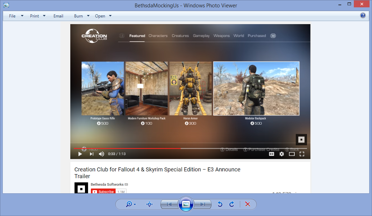Click the 0:33 / 1:13 timestamp
This screenshot has width=372, height=216.
(x=117, y=154)
